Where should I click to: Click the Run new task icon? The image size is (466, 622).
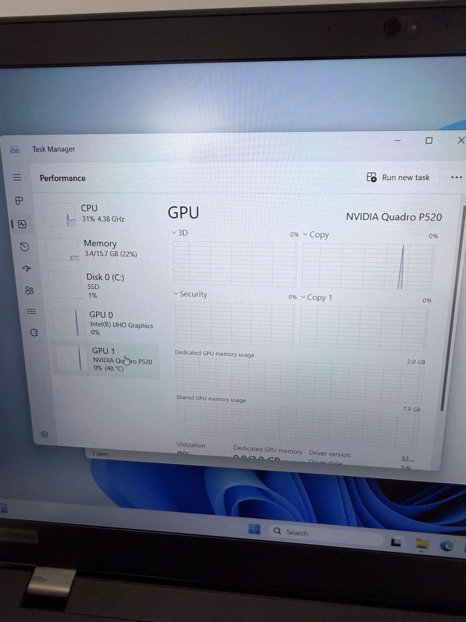pyautogui.click(x=372, y=177)
